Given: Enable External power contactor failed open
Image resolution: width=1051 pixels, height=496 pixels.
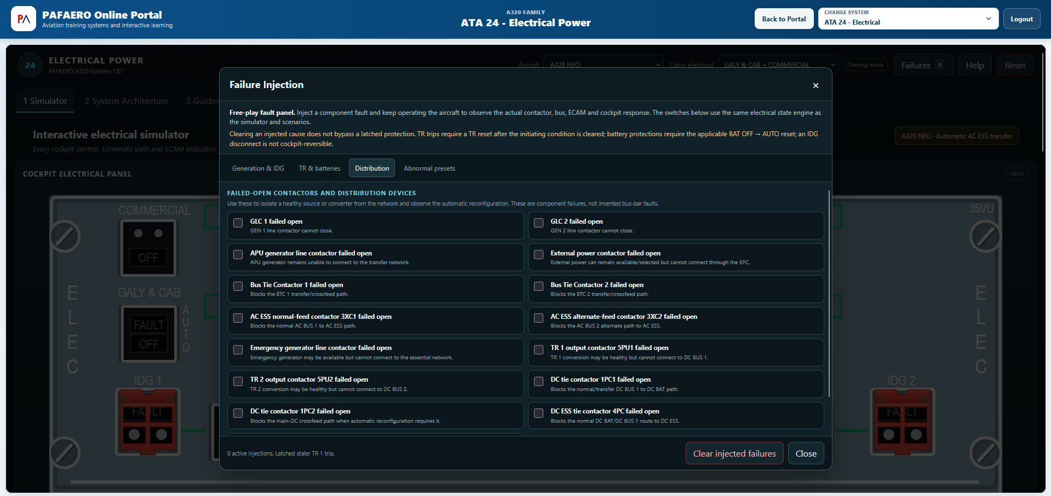Looking at the screenshot, I should (x=539, y=255).
